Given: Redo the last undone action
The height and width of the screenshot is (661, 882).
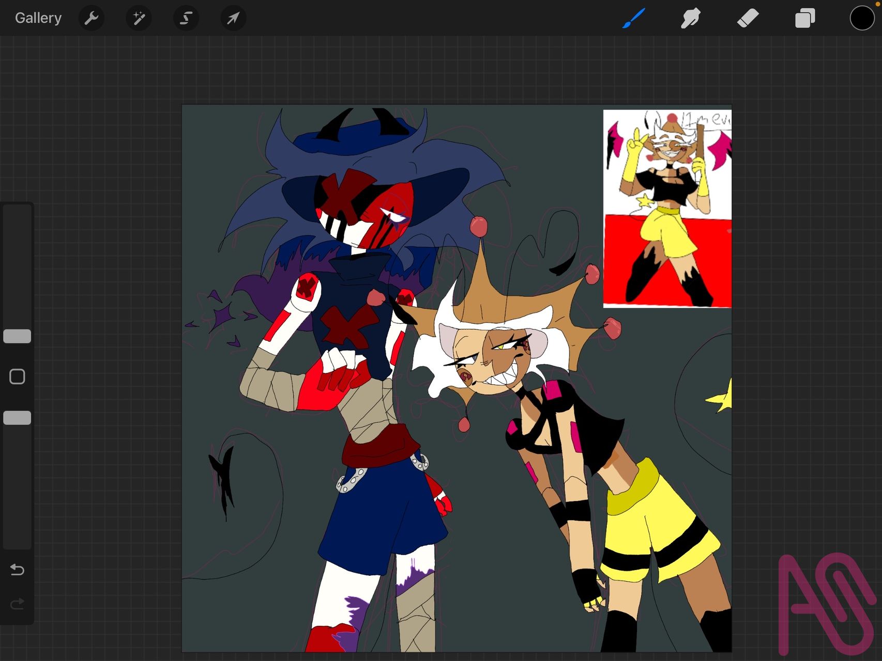Looking at the screenshot, I should point(17,603).
